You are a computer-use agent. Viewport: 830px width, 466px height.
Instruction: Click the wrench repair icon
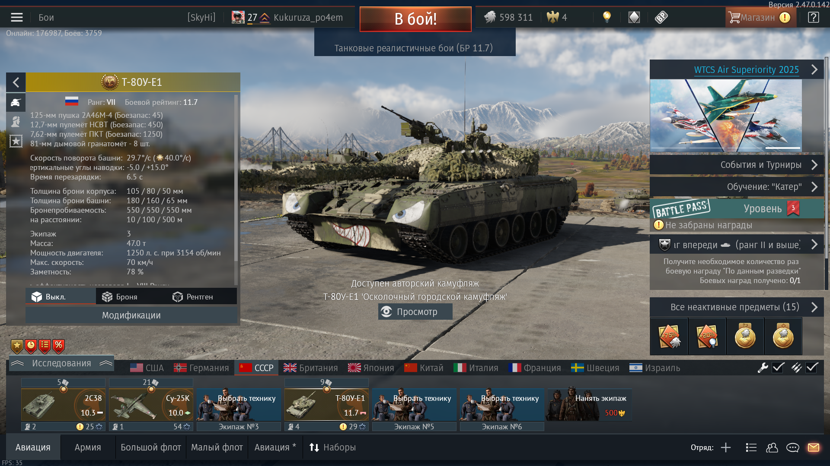(x=763, y=368)
